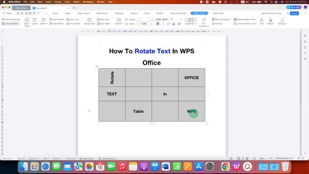Open the Delete dropdown

click(x=43, y=21)
